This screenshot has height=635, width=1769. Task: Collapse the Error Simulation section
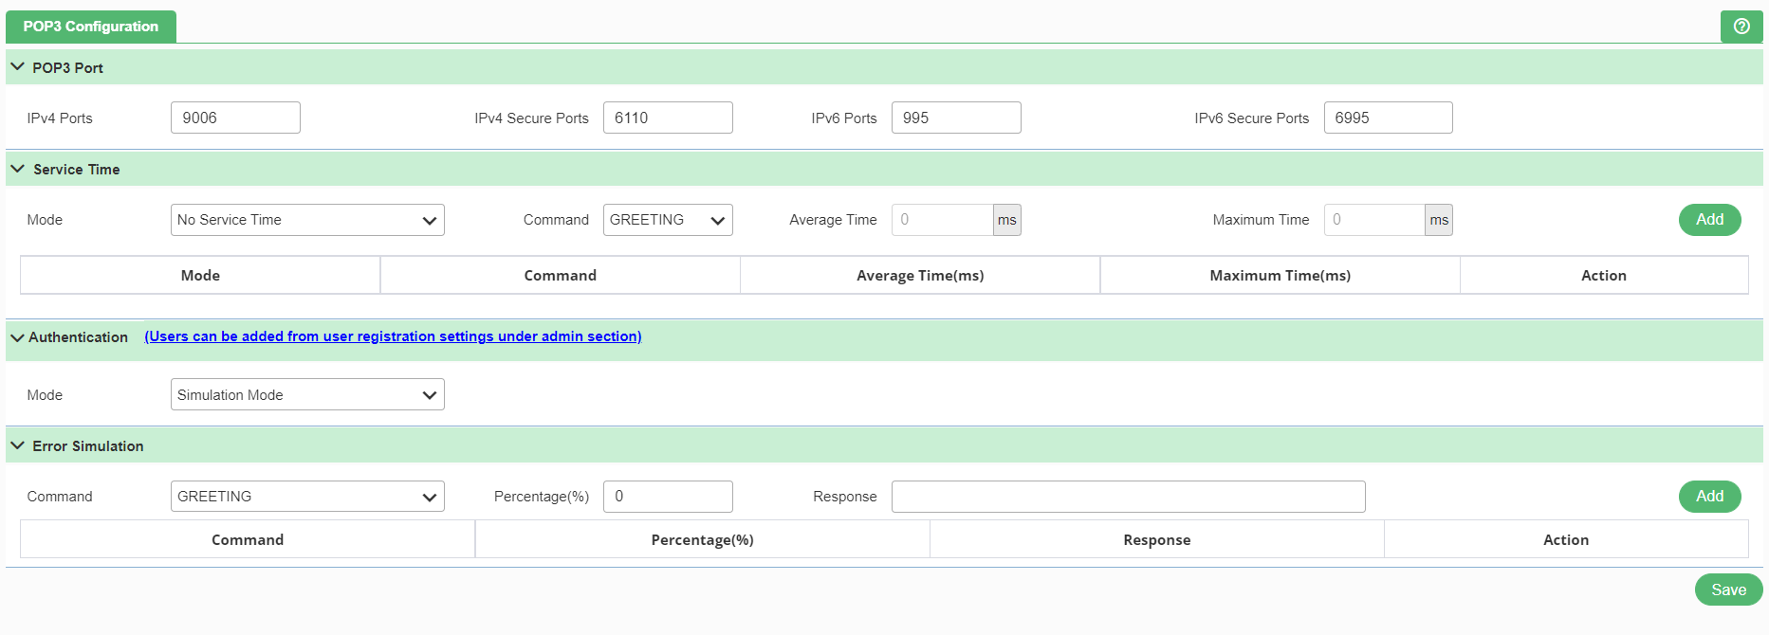(17, 445)
